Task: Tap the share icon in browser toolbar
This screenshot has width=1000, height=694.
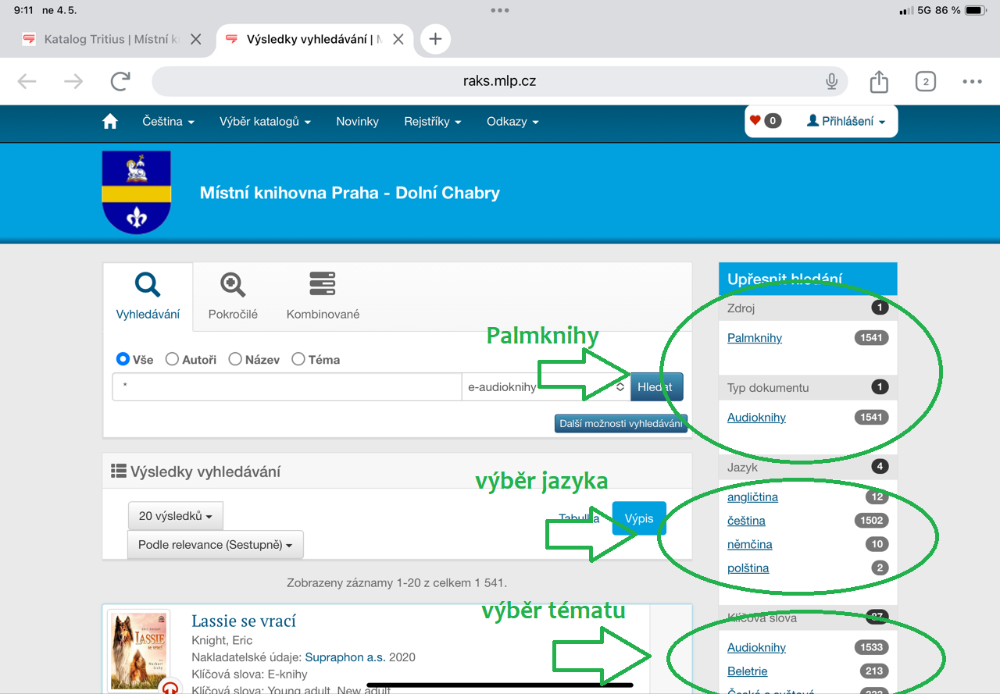Action: pyautogui.click(x=879, y=81)
